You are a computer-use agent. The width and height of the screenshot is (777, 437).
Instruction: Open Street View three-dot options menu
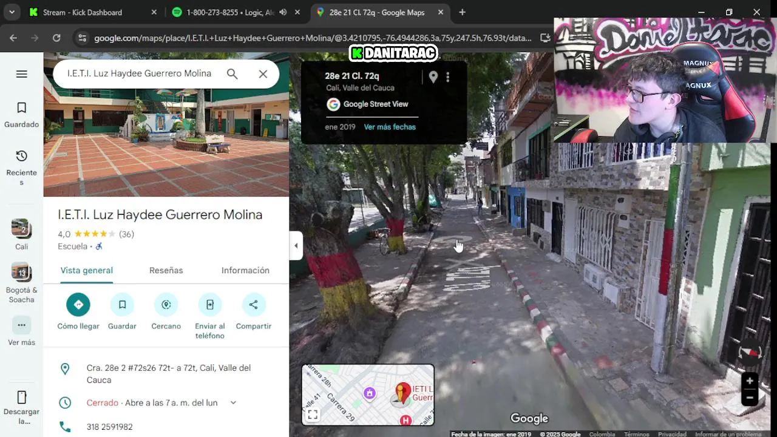[448, 77]
